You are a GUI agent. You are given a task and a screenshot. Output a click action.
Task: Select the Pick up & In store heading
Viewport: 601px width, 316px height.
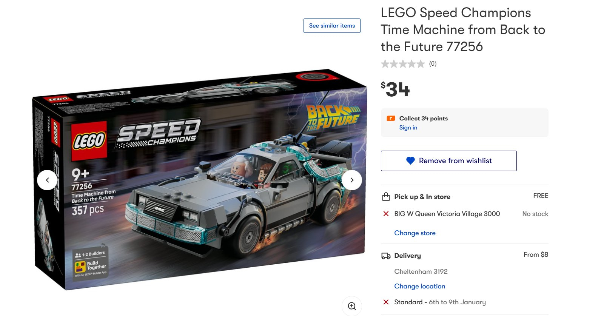click(x=422, y=197)
